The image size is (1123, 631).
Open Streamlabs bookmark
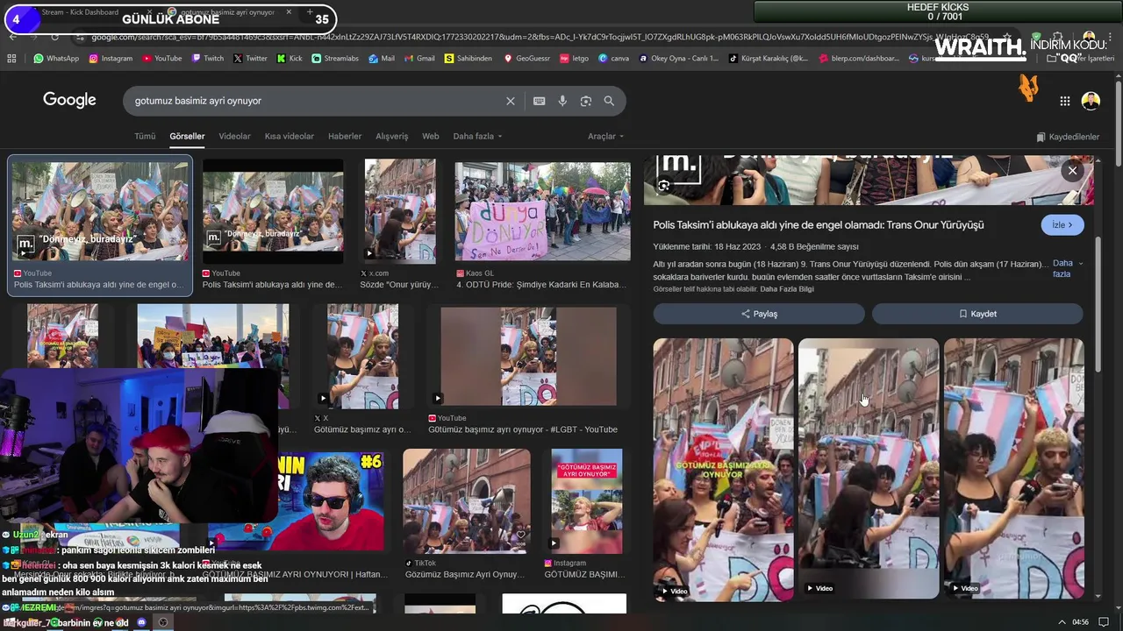[336, 59]
